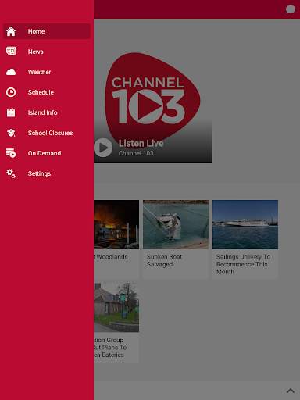Open the Settings menu label
The height and width of the screenshot is (400, 300).
[x=39, y=173]
